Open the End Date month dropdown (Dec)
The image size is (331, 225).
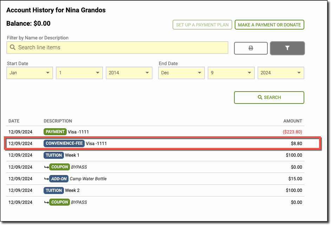[181, 73]
